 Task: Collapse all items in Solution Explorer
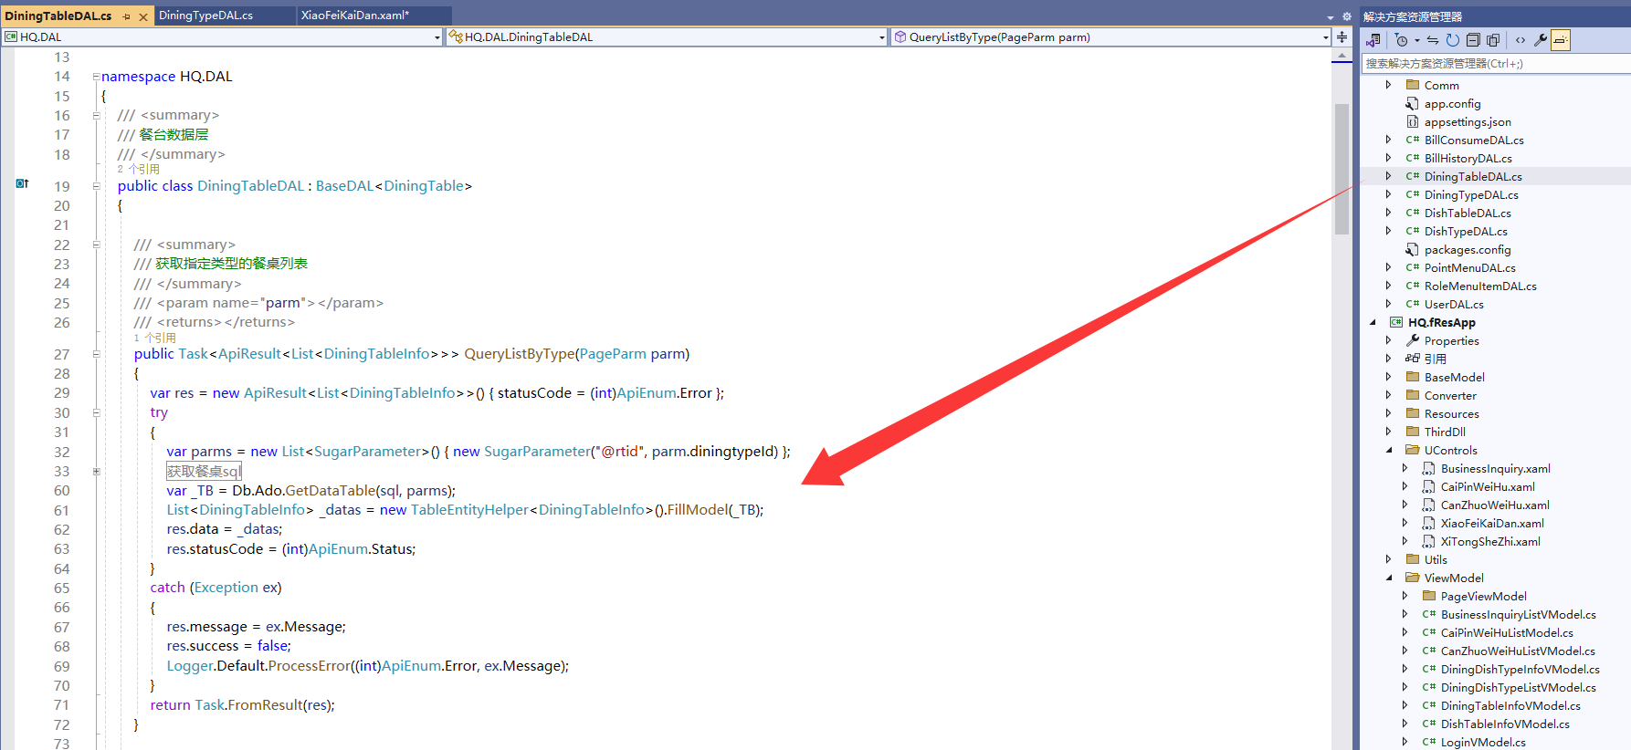[x=1473, y=40]
